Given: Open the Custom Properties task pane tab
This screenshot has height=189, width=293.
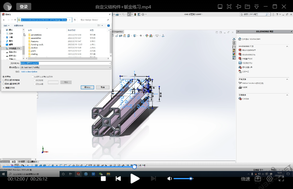Looking at the screenshot, I should [234, 58].
